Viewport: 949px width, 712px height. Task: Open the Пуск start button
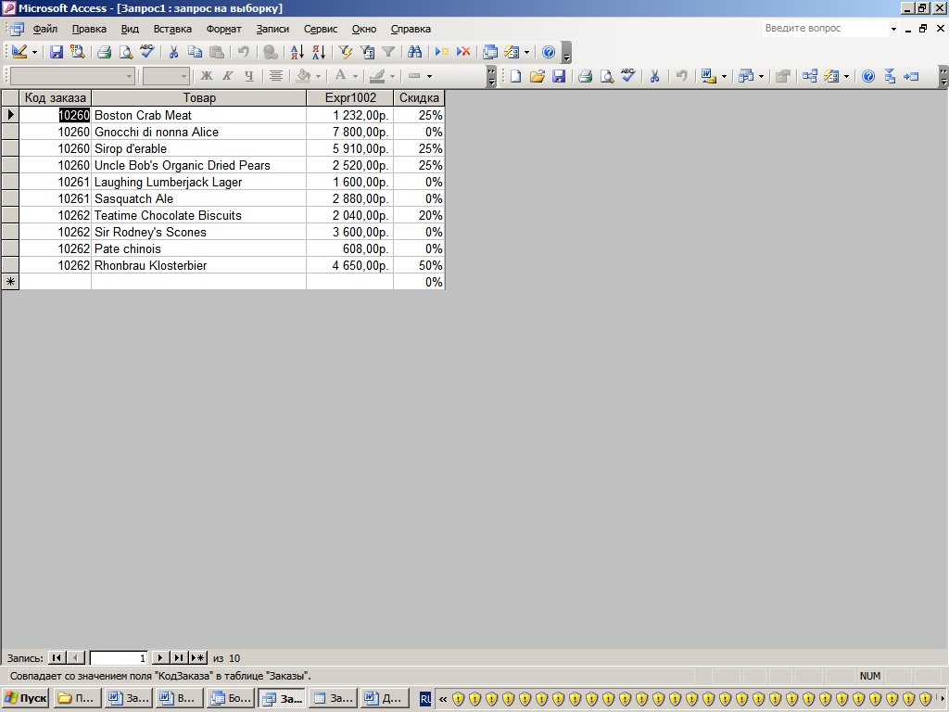(x=25, y=698)
